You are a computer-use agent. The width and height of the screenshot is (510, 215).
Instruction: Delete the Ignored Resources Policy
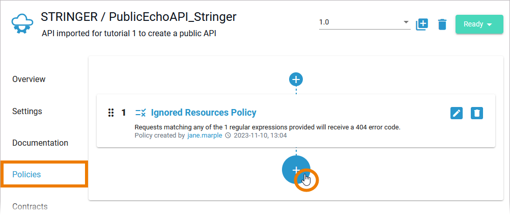point(476,113)
